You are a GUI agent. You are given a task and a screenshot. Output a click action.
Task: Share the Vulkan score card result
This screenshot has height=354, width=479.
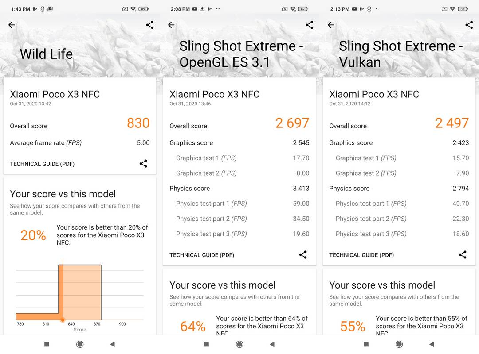pos(463,254)
